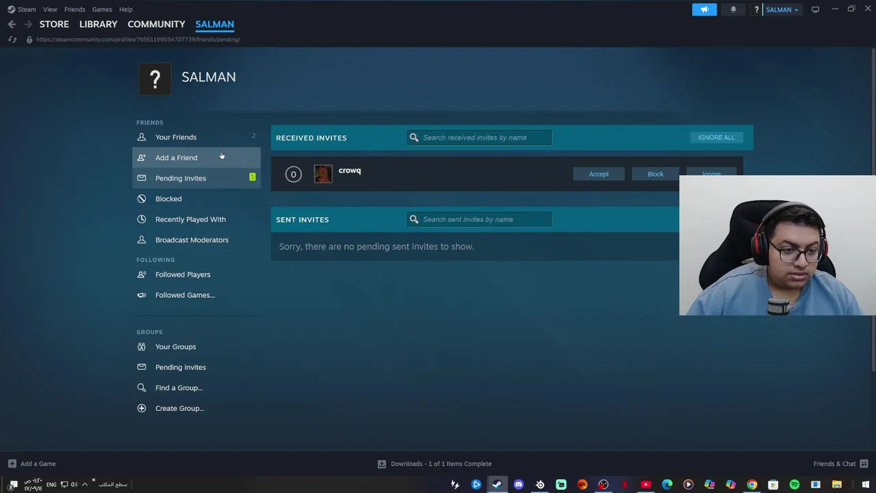
Task: Click the SALMAN profile name heading
Action: (209, 77)
